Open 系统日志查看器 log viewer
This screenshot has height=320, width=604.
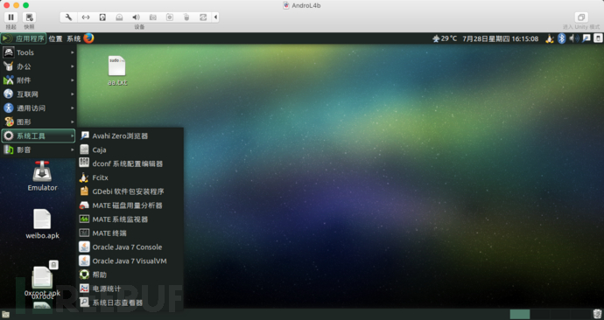click(130, 303)
